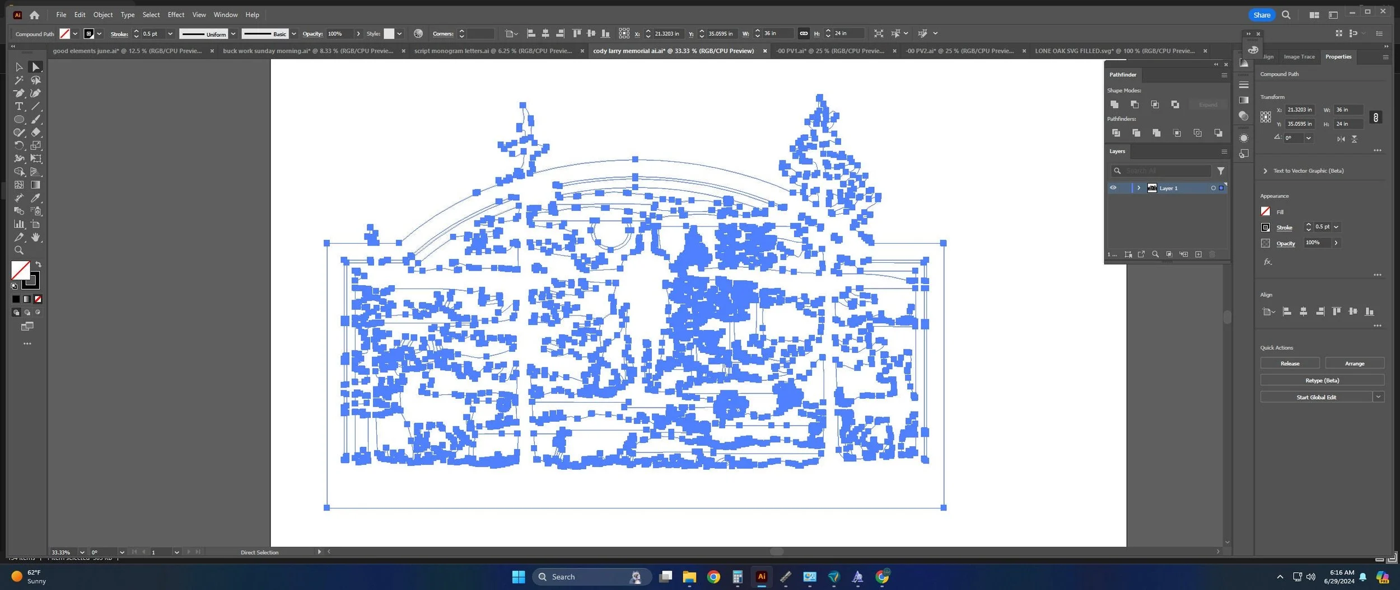The image size is (1400, 590).
Task: Switch to LONE OAK SVG FILLED.svg tab
Action: click(x=1114, y=51)
